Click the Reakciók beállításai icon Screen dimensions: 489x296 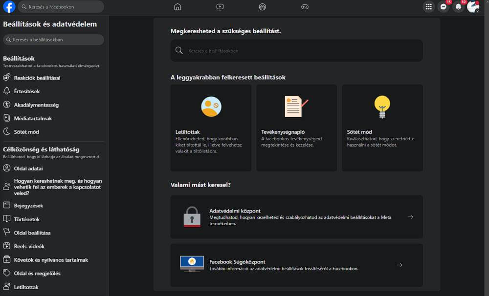point(6,77)
